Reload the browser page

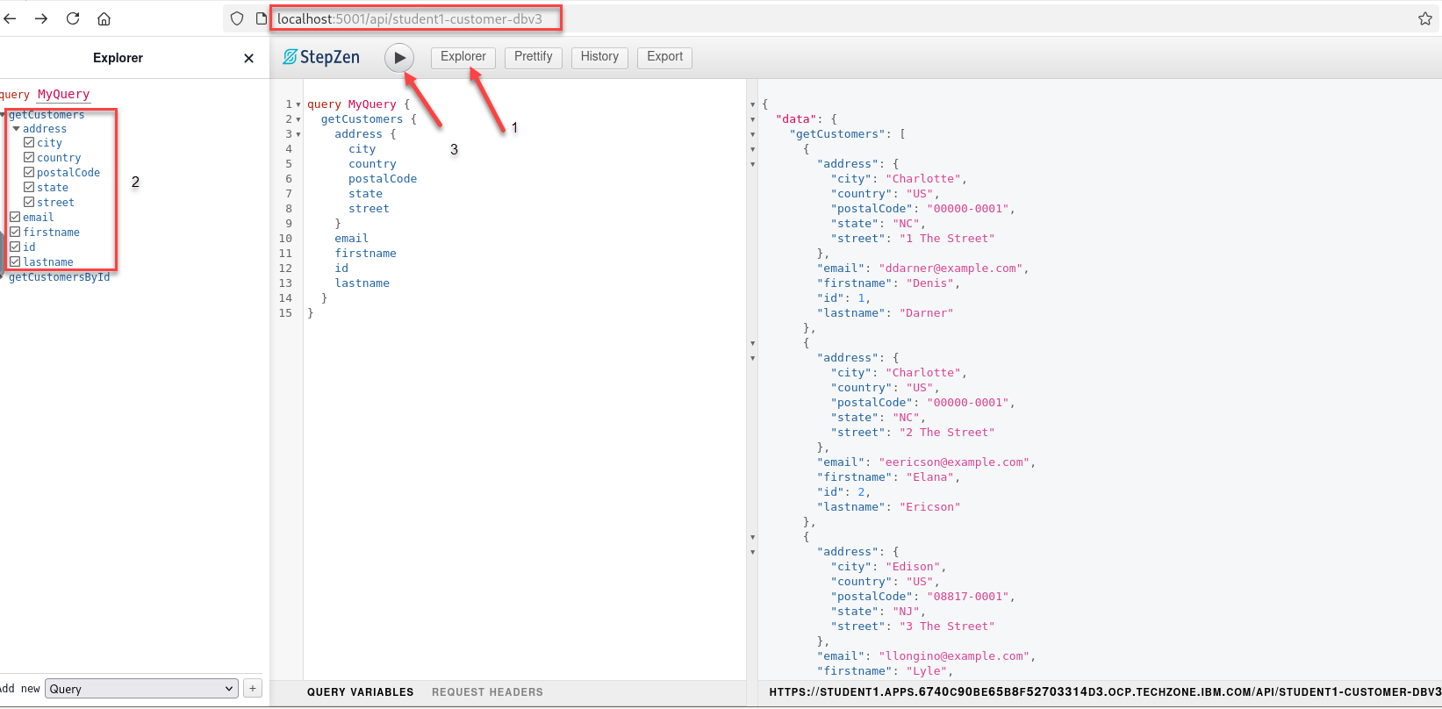coord(73,18)
